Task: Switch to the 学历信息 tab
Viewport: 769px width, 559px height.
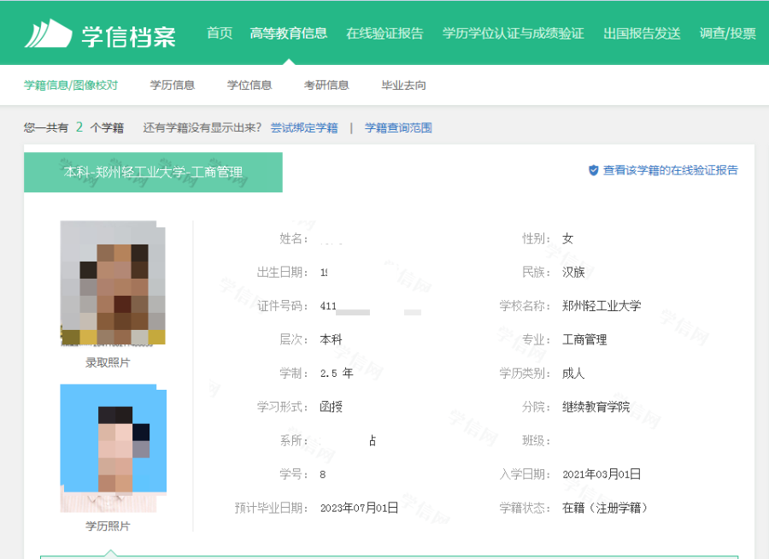Action: (x=172, y=85)
